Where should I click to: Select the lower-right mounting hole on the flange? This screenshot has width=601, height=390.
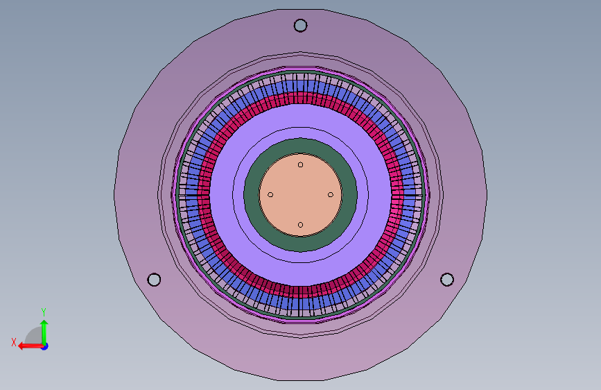[x=447, y=280]
